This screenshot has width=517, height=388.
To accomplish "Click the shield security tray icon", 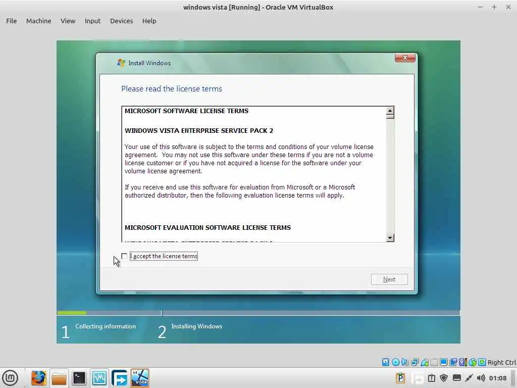I will [444, 378].
